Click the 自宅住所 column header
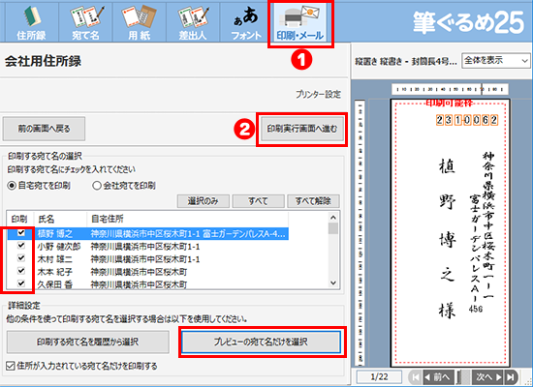Image resolution: width=533 pixels, height=387 pixels. pyautogui.click(x=187, y=219)
